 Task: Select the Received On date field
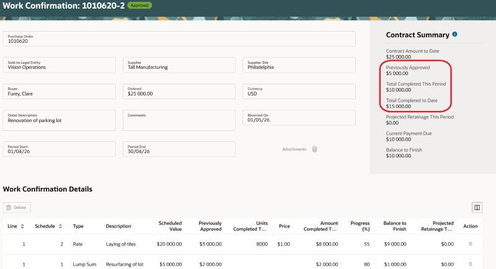click(x=299, y=118)
